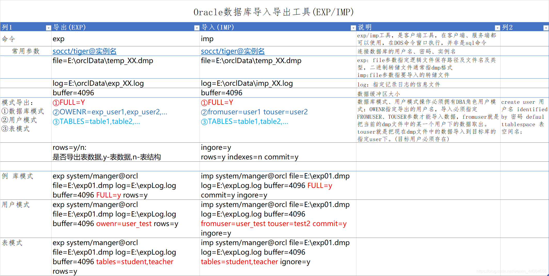Select import example with 'tables=student,teacher ignore=y'

(x=278, y=257)
